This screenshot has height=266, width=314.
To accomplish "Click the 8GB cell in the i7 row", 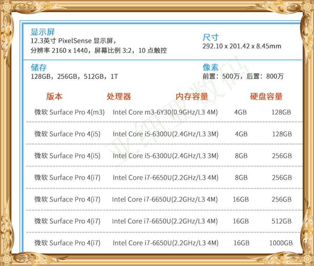I will click(241, 177).
